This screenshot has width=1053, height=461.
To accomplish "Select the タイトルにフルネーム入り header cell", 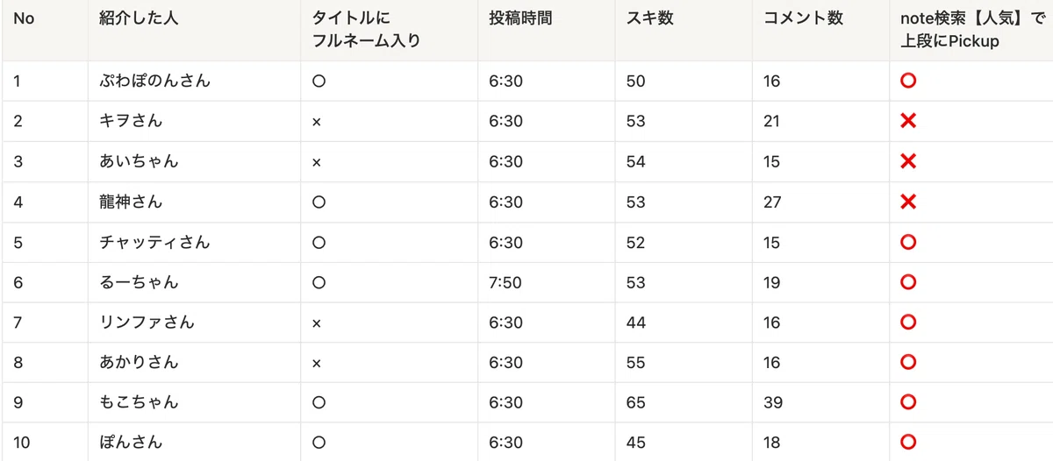I will pos(367,30).
